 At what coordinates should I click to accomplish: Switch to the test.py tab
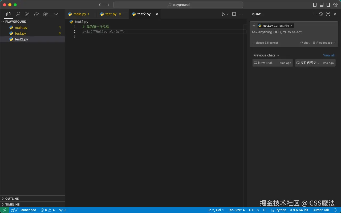pyautogui.click(x=112, y=14)
